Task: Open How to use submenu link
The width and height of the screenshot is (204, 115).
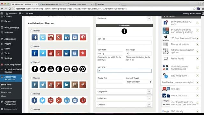Action: [6, 92]
